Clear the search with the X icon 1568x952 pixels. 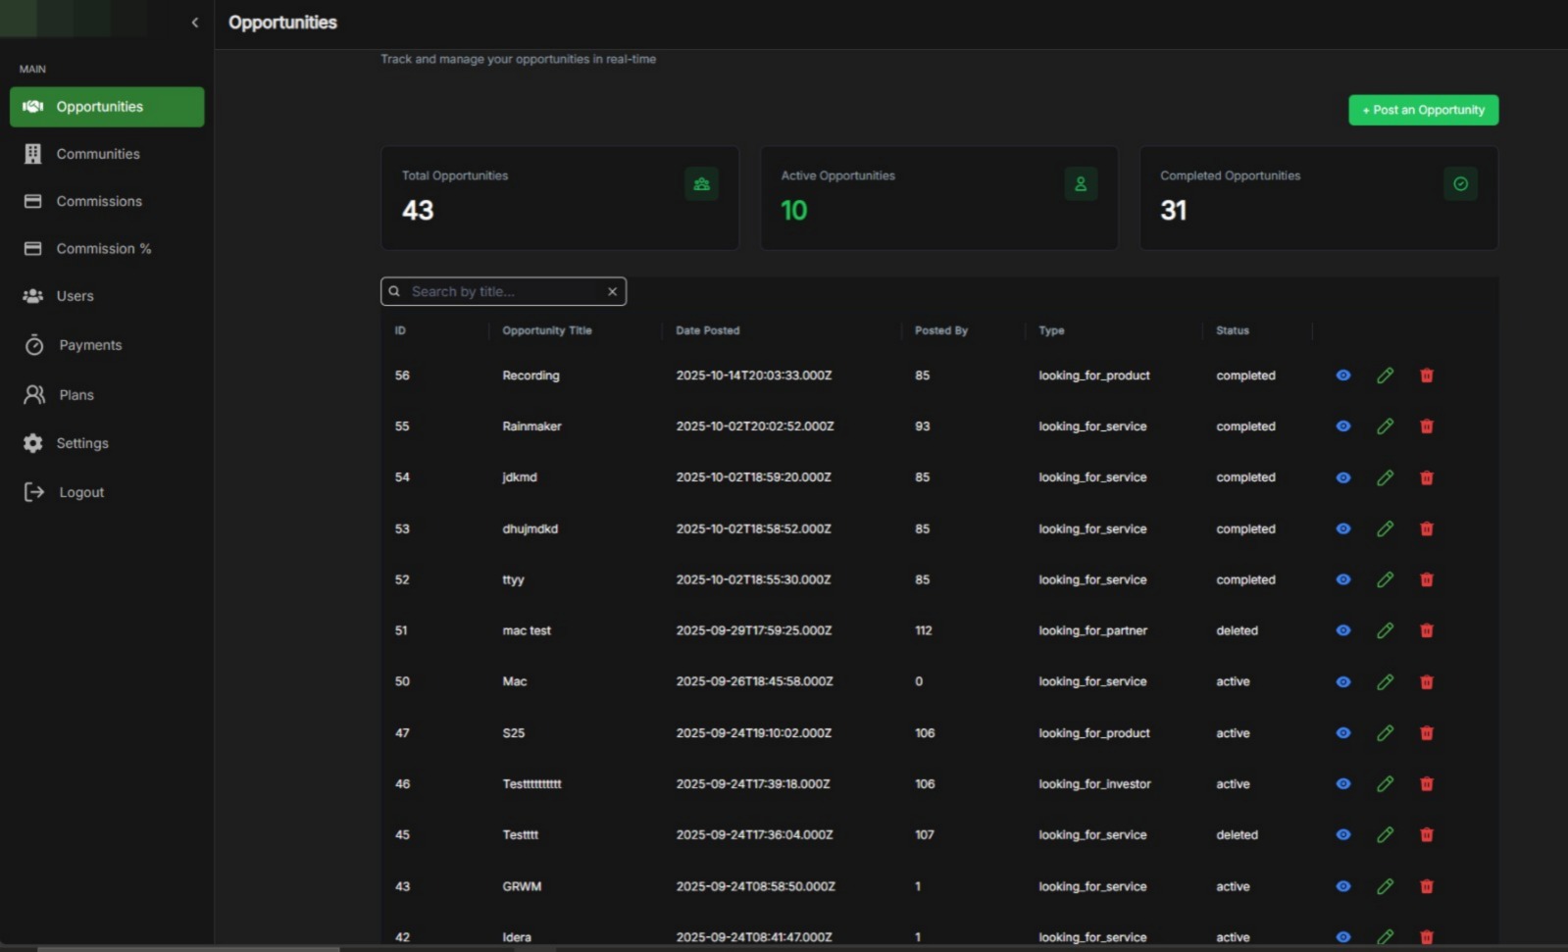(612, 291)
